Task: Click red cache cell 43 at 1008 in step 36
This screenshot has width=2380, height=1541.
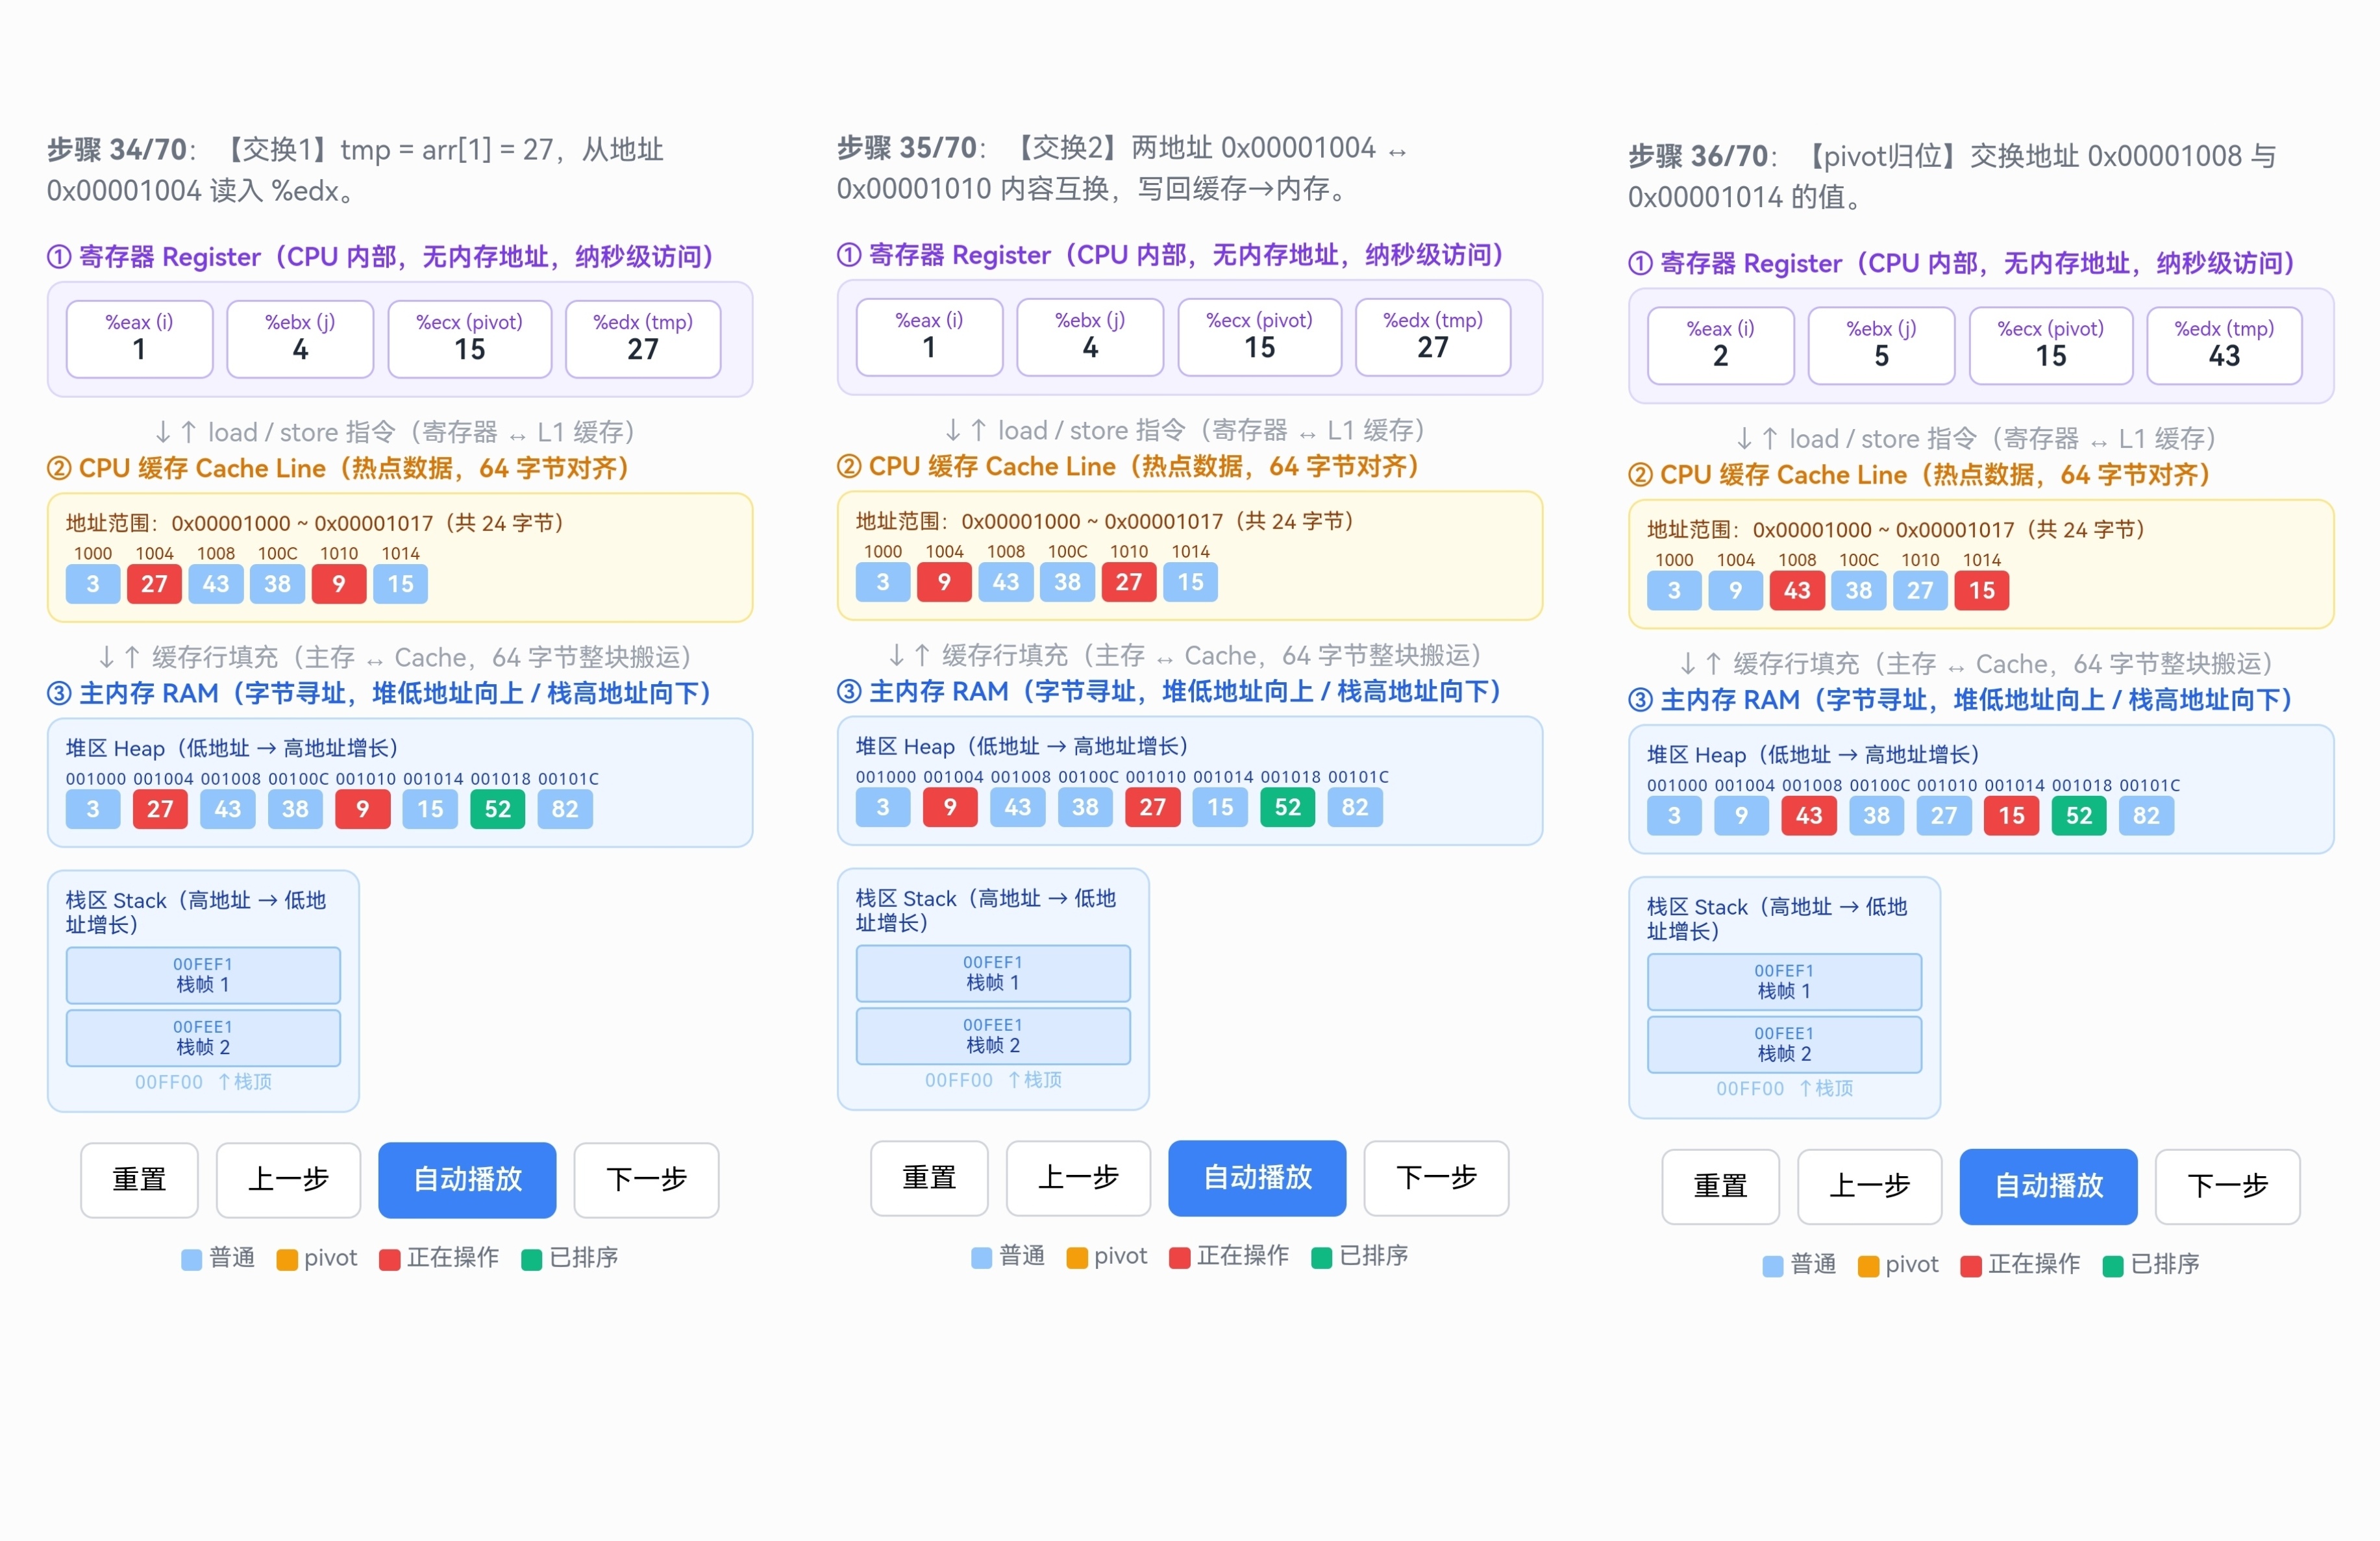Action: [x=1797, y=590]
